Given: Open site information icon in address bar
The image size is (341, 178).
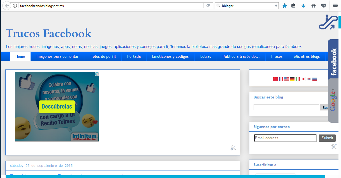Looking at the screenshot, I should pos(15,6).
